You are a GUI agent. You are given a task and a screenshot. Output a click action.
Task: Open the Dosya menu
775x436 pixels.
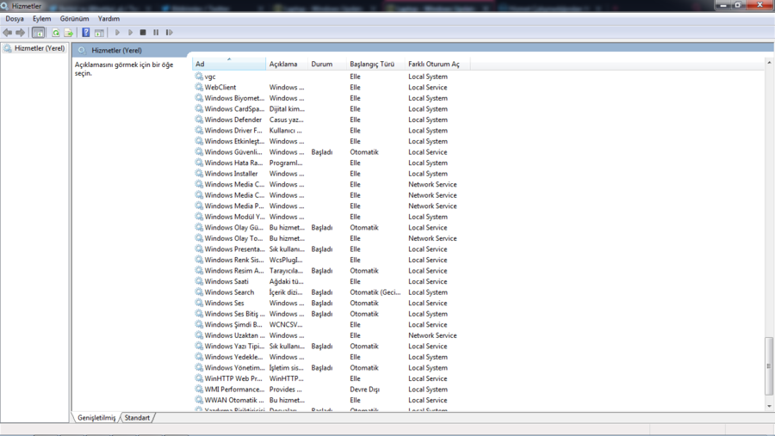(15, 19)
